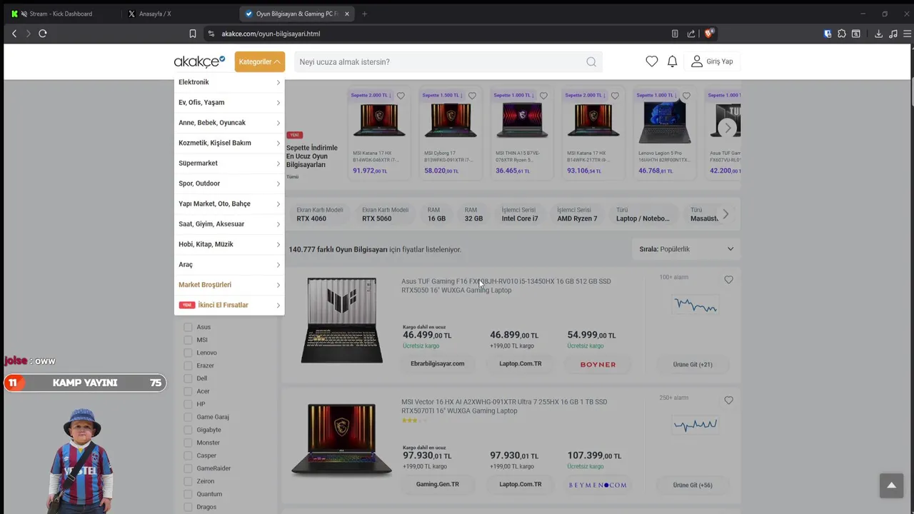This screenshot has height=514, width=914.
Task: Reload the page with refresh icon
Action: click(x=43, y=34)
